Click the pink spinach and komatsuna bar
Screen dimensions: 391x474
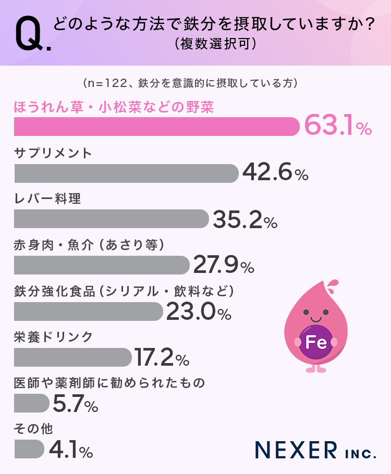pyautogui.click(x=156, y=127)
